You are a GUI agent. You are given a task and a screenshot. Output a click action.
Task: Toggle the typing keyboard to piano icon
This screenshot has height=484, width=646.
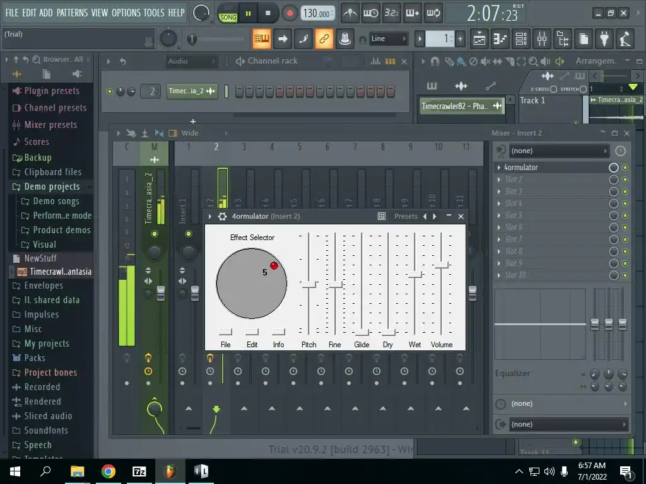pyautogui.click(x=262, y=38)
